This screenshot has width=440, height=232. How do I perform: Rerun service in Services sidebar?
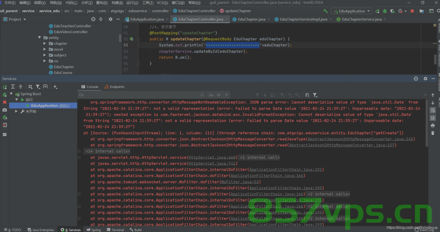(x=5, y=87)
